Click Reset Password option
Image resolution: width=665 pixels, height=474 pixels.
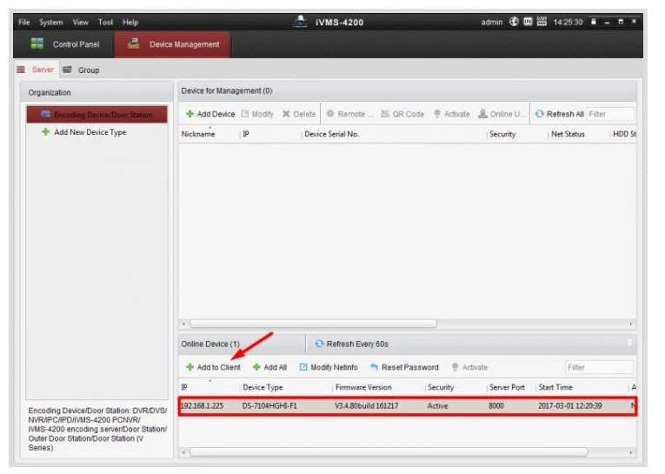(404, 367)
